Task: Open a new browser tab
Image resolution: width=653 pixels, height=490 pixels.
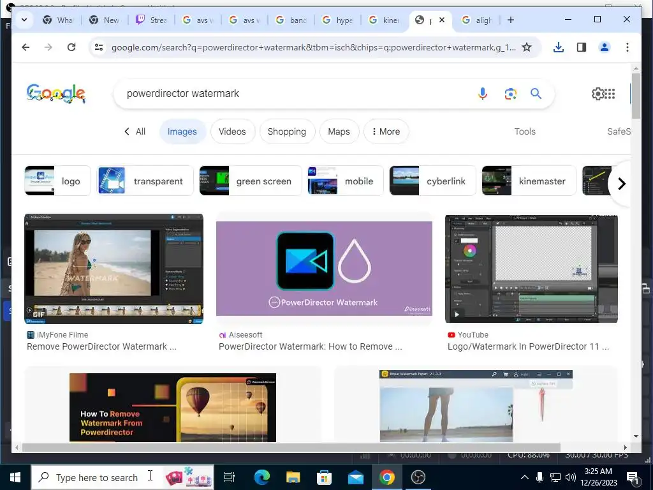Action: [x=511, y=20]
